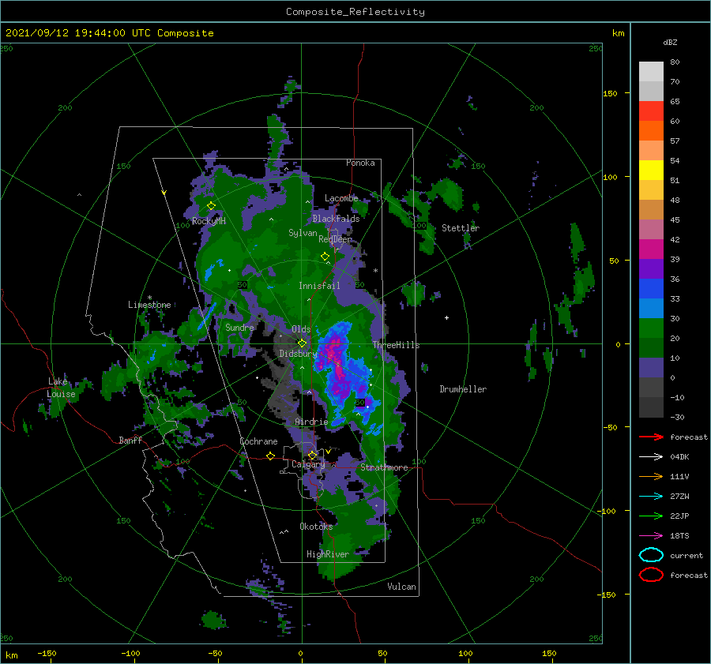
Task: Click the red forecast arrow in legend
Action: [651, 437]
